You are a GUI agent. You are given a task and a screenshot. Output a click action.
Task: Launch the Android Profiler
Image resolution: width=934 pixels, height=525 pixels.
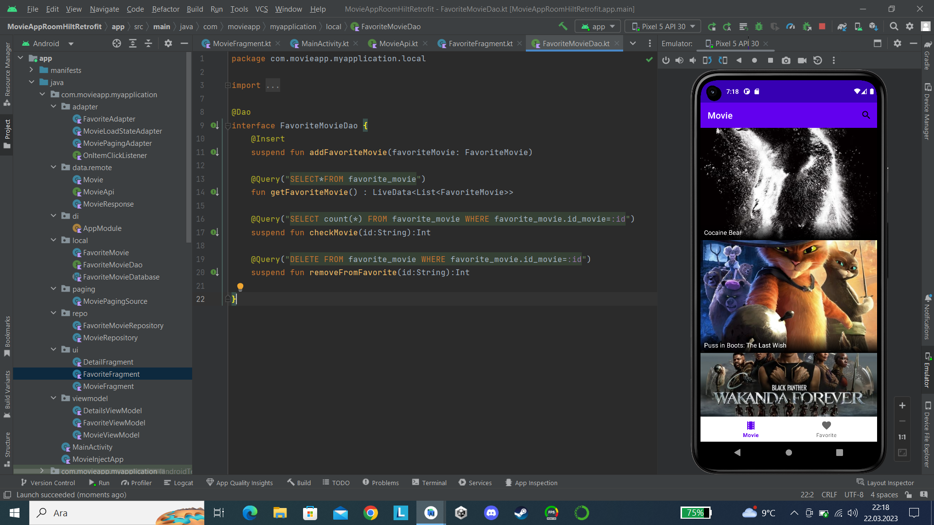coord(790,26)
